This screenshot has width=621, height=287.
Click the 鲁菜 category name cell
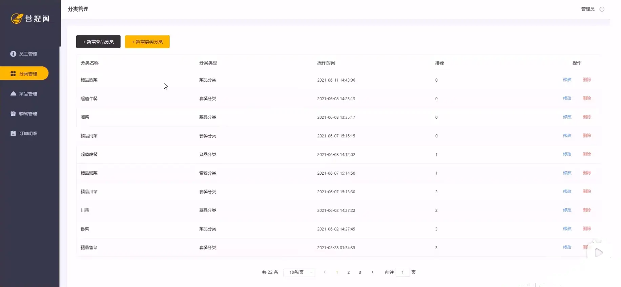tap(85, 229)
